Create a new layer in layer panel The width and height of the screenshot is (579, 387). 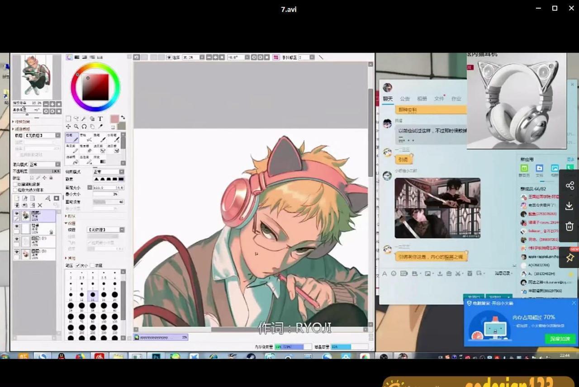click(x=17, y=198)
